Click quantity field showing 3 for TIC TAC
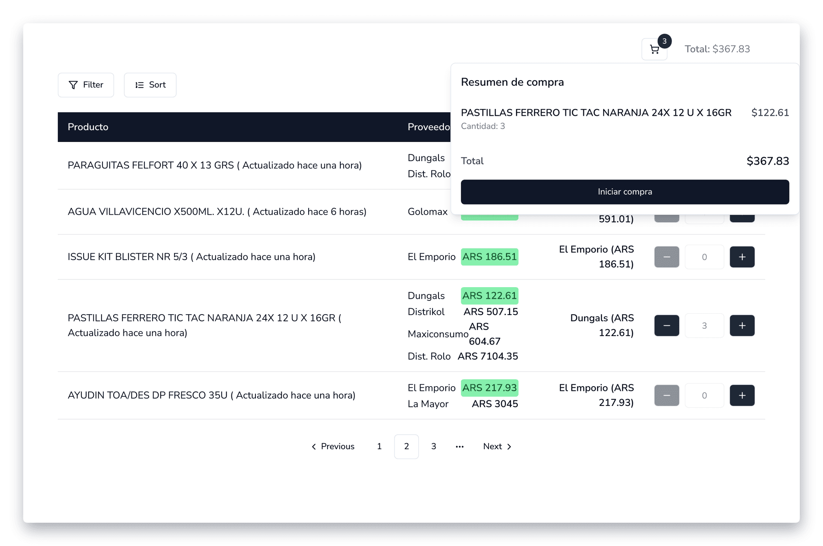The width and height of the screenshot is (823, 546). (x=704, y=325)
